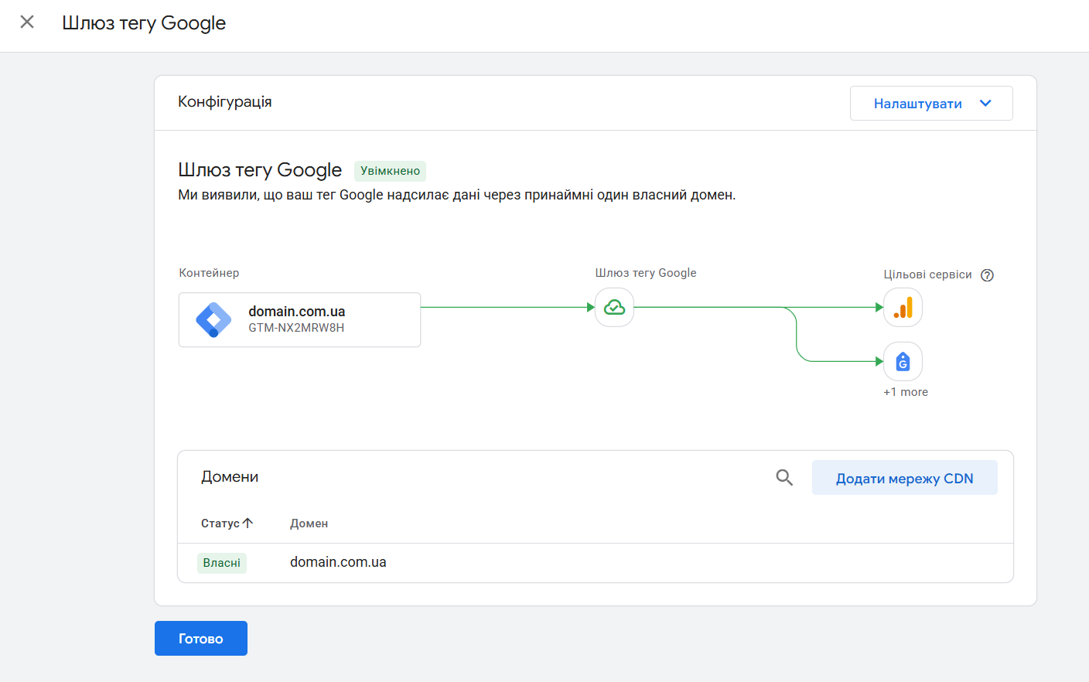Click the cloud gateway checkmark icon
This screenshot has height=682, width=1089.
click(x=614, y=308)
